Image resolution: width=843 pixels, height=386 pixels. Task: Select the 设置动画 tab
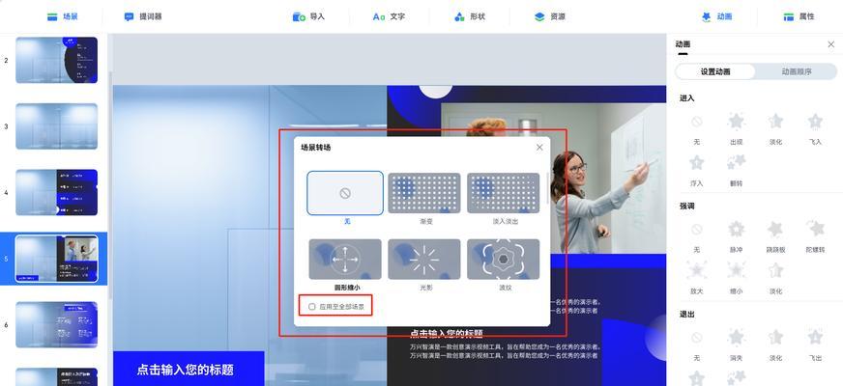[715, 71]
